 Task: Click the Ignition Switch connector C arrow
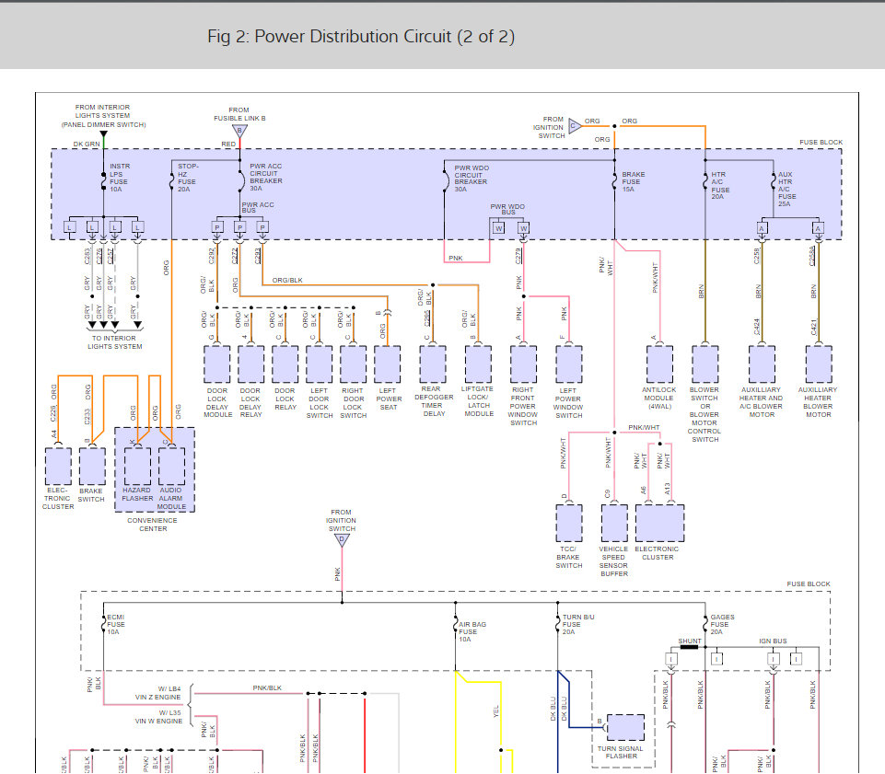coord(574,126)
